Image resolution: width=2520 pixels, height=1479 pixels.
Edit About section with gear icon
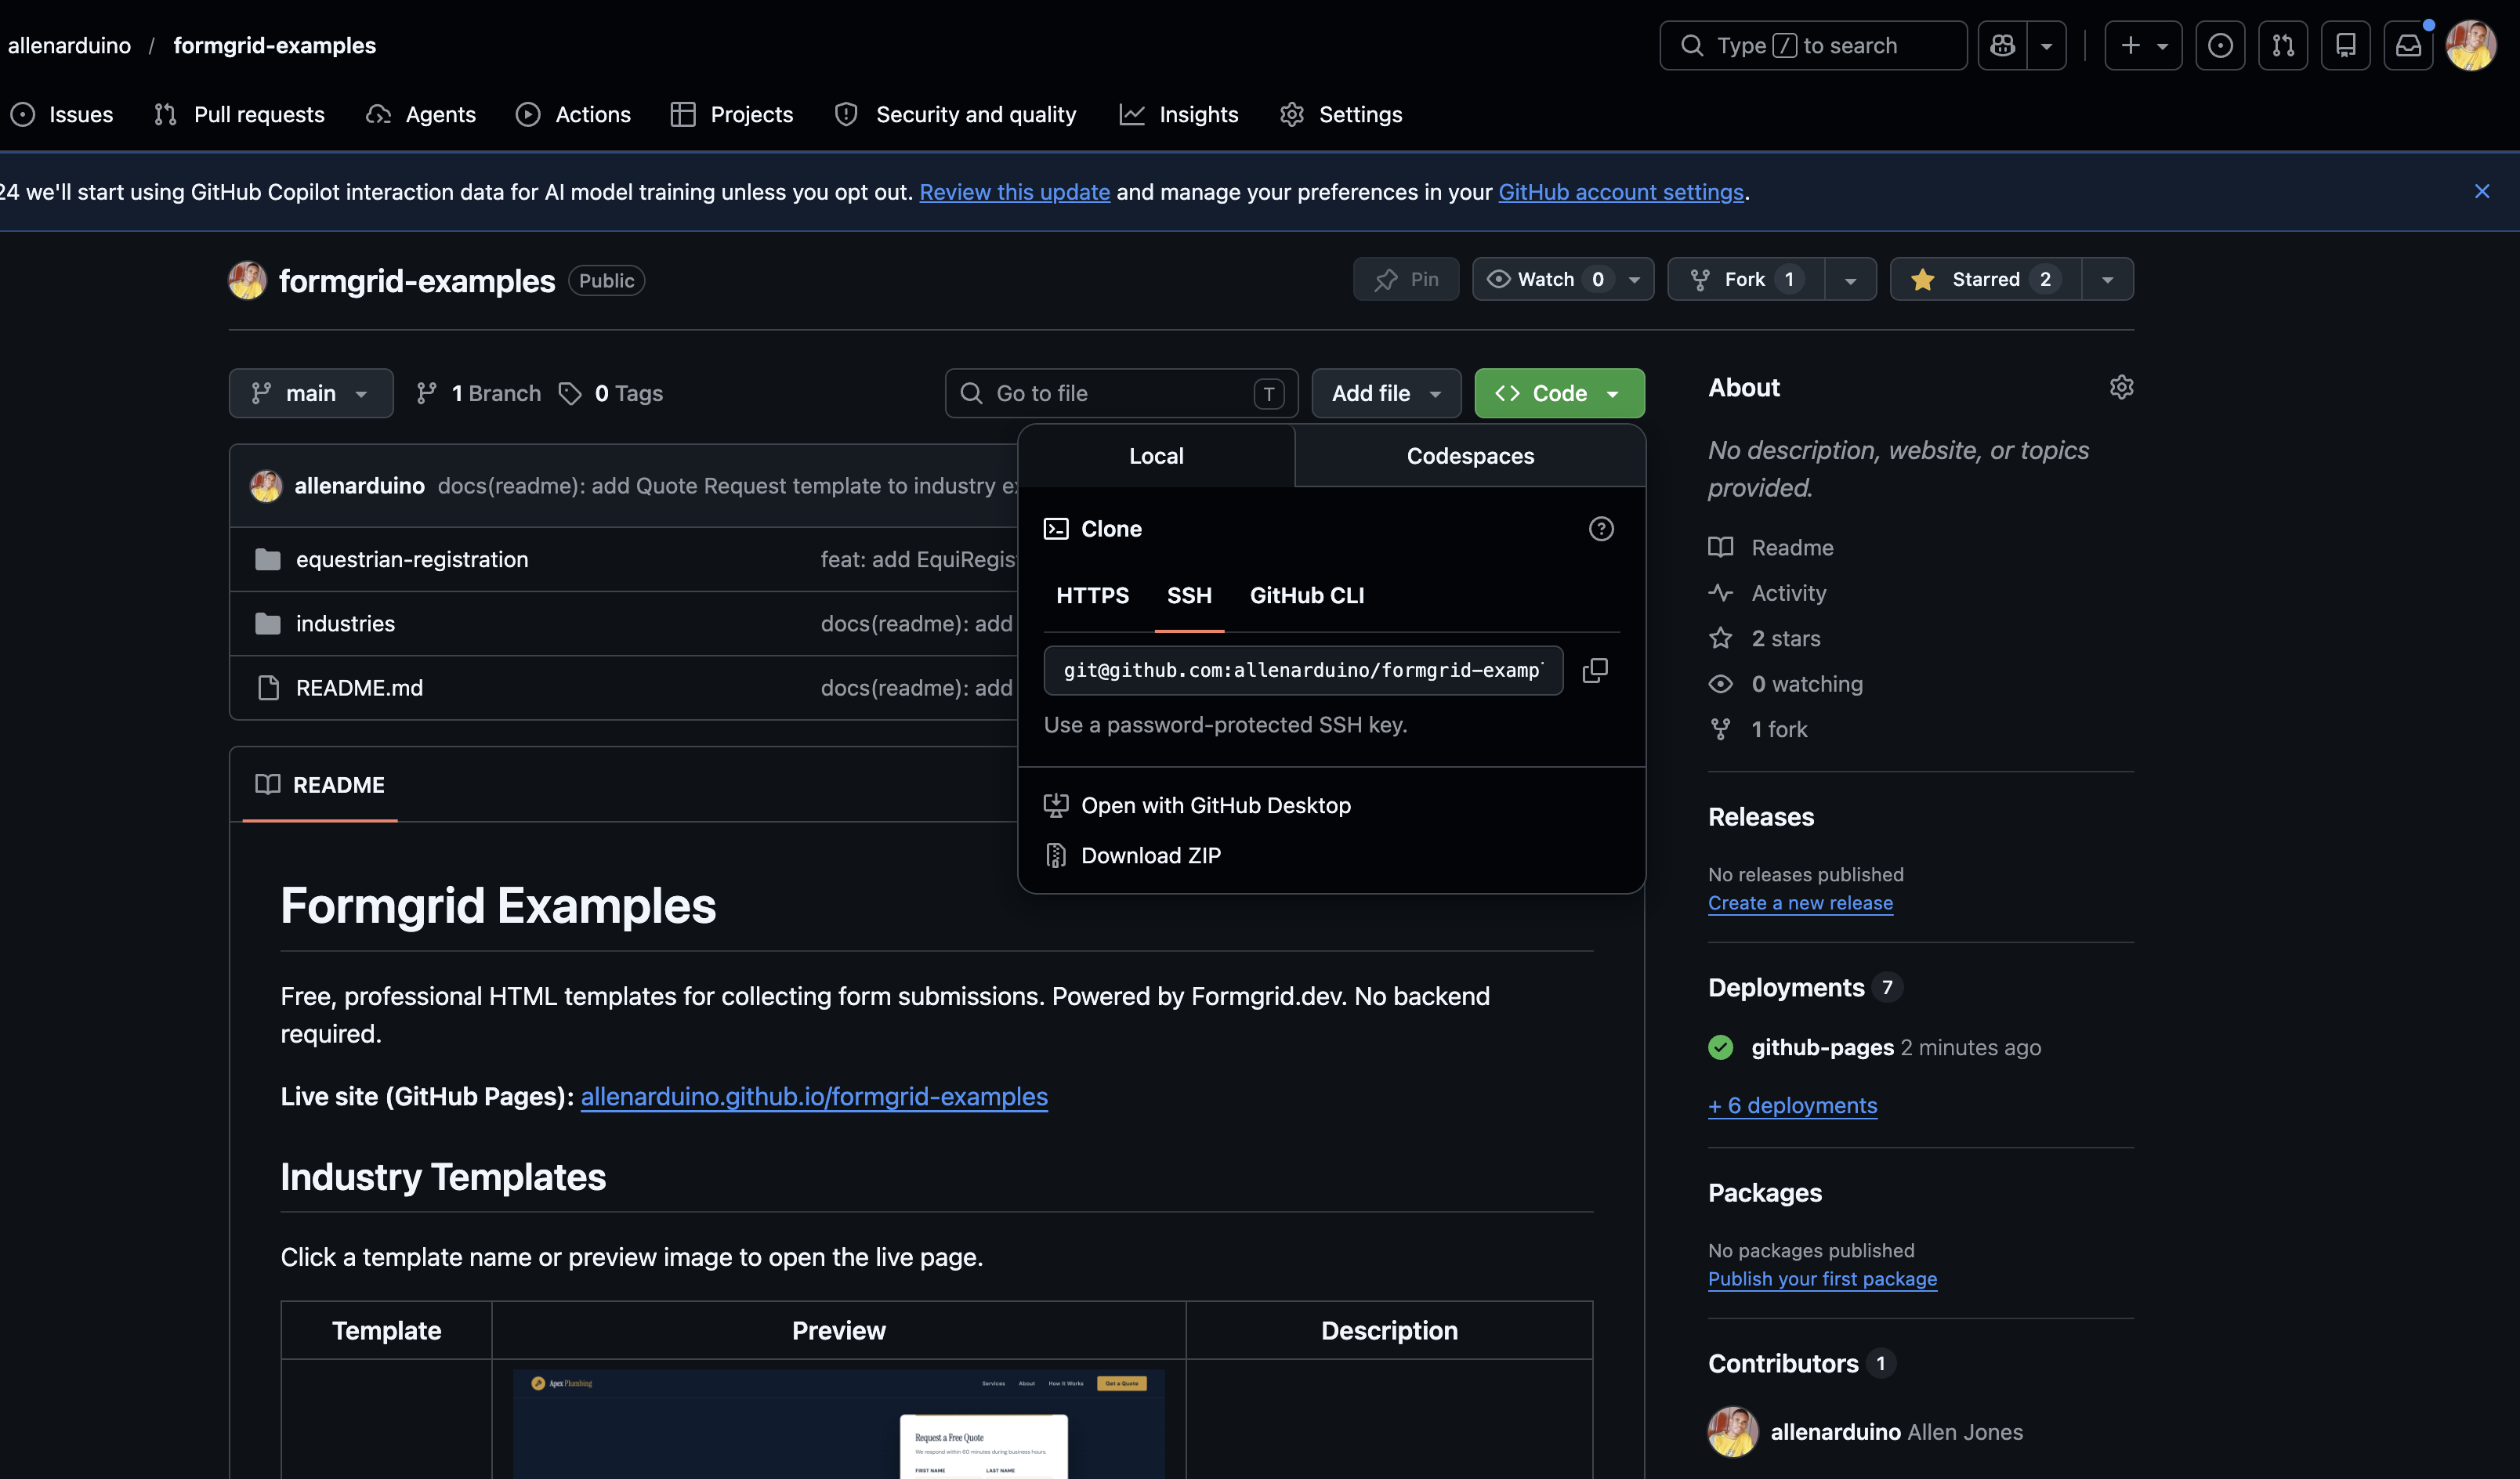(x=2121, y=387)
